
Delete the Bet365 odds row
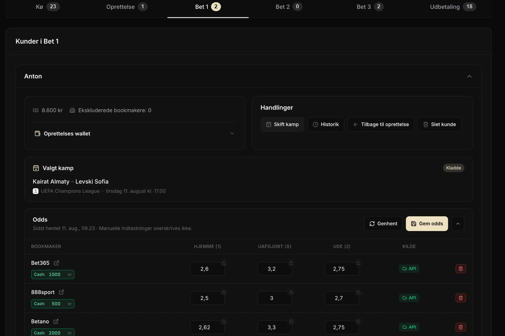pos(461,269)
